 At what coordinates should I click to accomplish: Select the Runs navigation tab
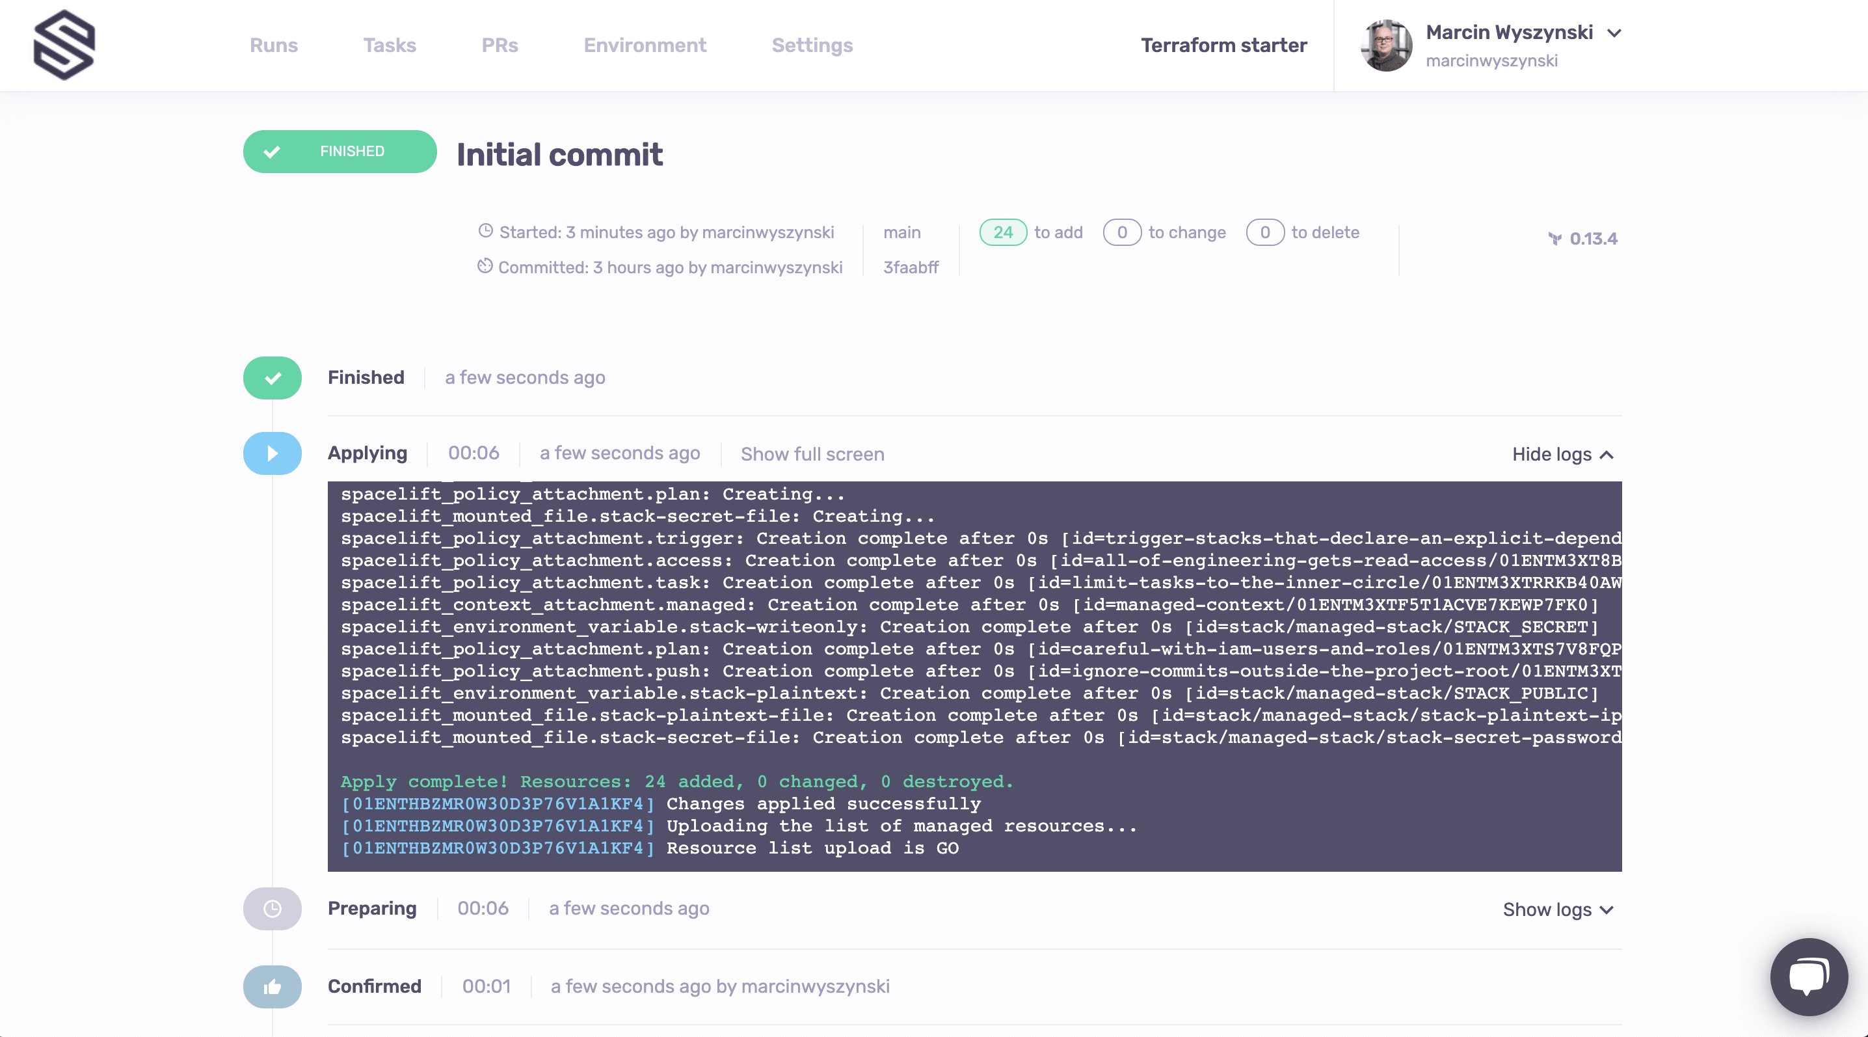(x=273, y=46)
